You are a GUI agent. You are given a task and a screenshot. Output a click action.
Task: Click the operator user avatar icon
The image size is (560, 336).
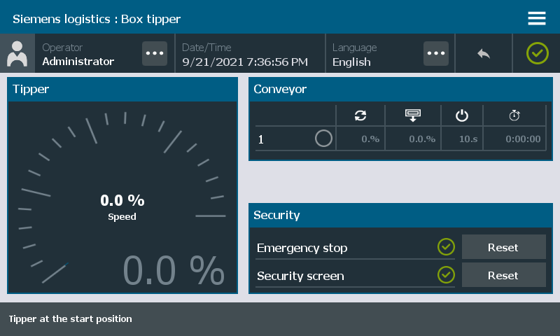17,54
